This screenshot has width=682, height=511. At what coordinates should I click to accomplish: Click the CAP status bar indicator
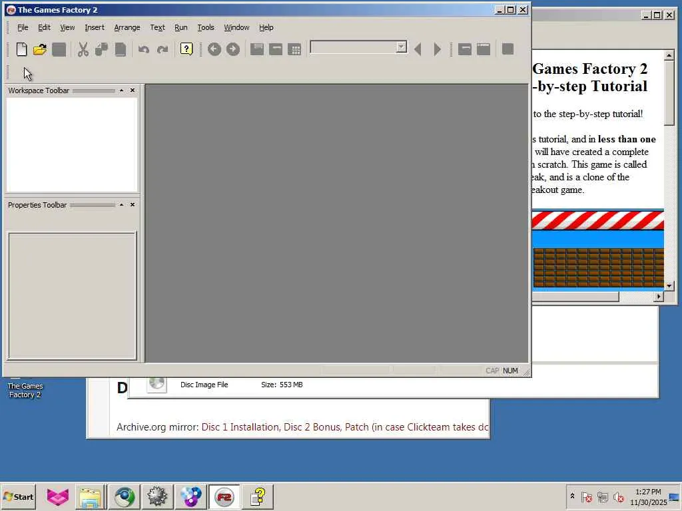click(492, 371)
